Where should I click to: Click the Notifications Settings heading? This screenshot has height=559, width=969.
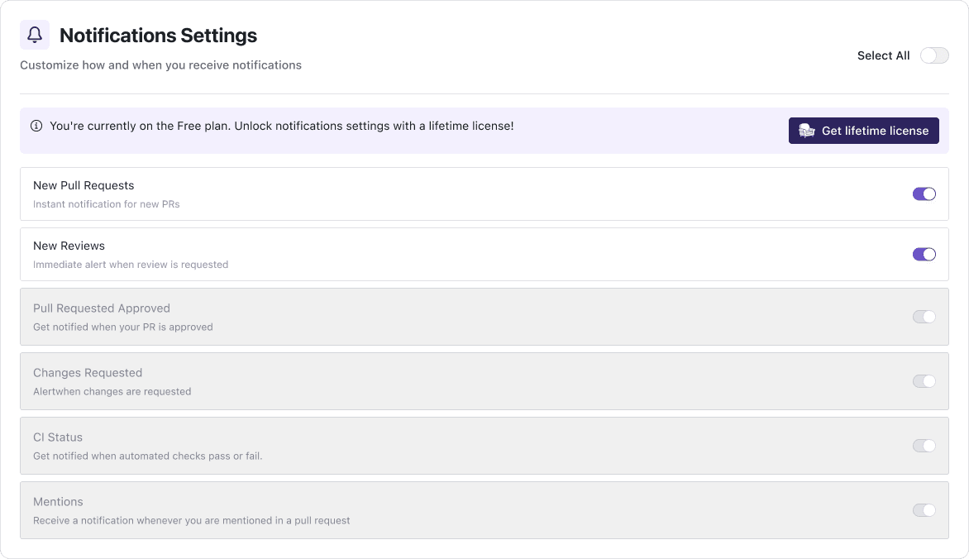[157, 36]
